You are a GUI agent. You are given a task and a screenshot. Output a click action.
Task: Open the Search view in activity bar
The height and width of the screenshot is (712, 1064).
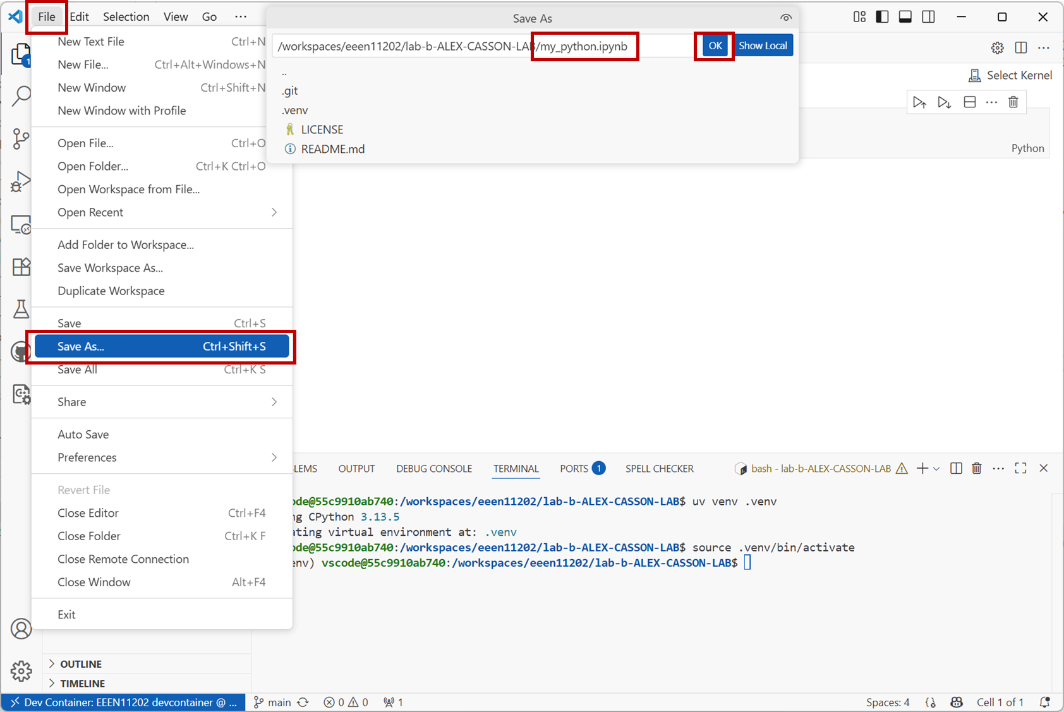21,96
